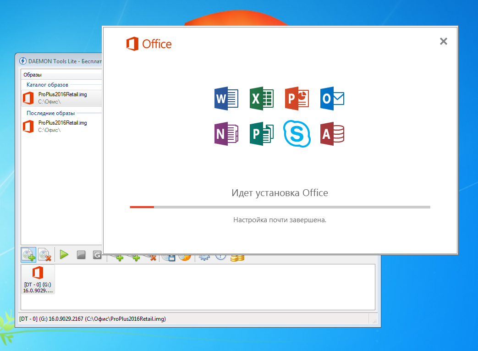This screenshot has height=351, width=478.
Task: Select ProPlus2016Retail.img under Каталог образов
Action: pyautogui.click(x=62, y=97)
